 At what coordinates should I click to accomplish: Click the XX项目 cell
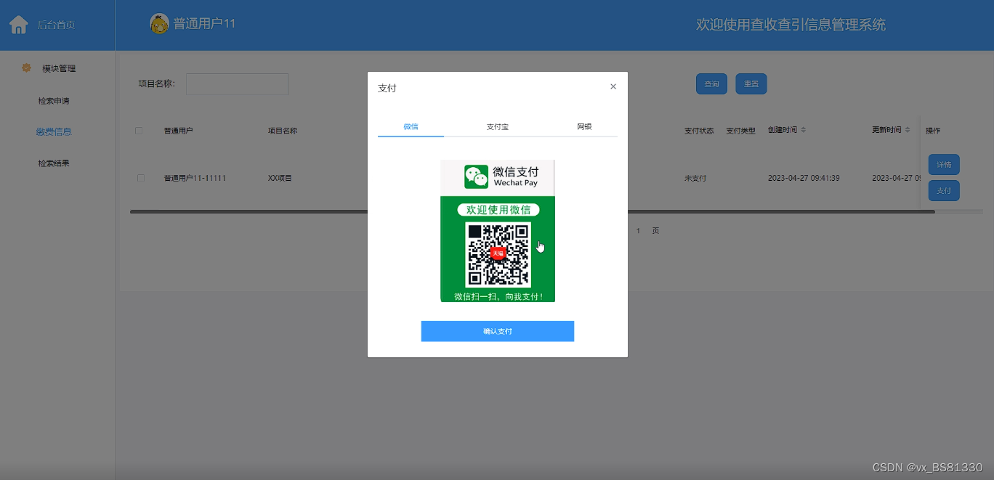280,178
